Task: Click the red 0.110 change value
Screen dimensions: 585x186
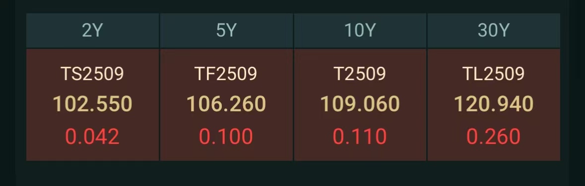Action: coord(360,137)
